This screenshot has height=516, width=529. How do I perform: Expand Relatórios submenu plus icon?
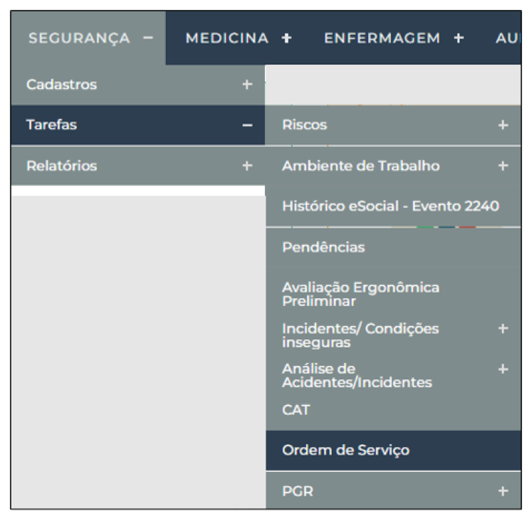click(247, 166)
